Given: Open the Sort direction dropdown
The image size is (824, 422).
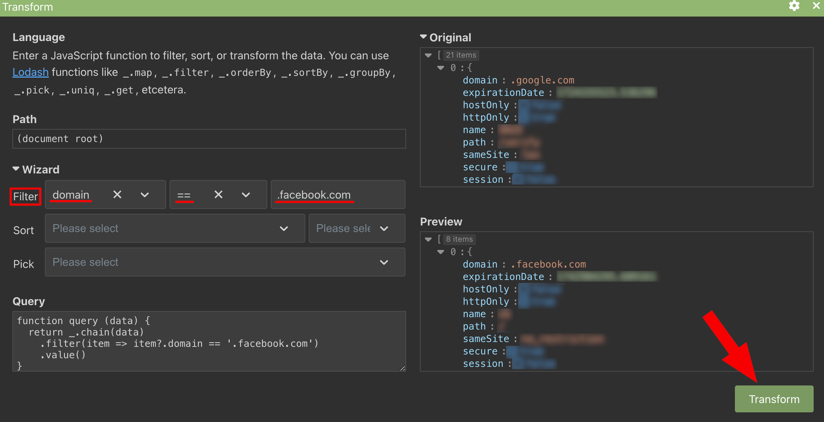Looking at the screenshot, I should [x=357, y=228].
